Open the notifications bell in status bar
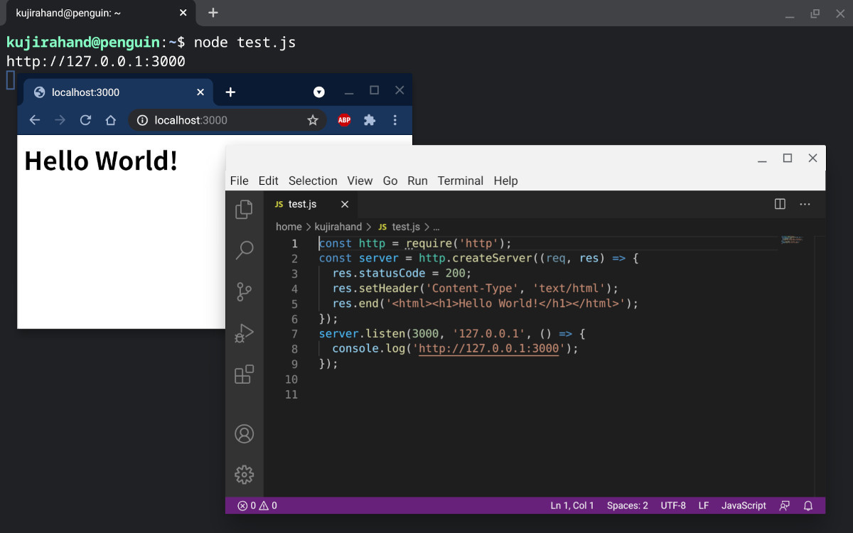 click(808, 506)
